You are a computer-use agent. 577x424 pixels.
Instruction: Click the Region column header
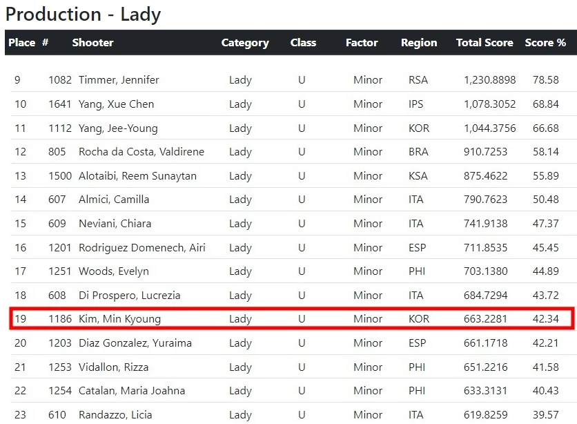pos(419,43)
